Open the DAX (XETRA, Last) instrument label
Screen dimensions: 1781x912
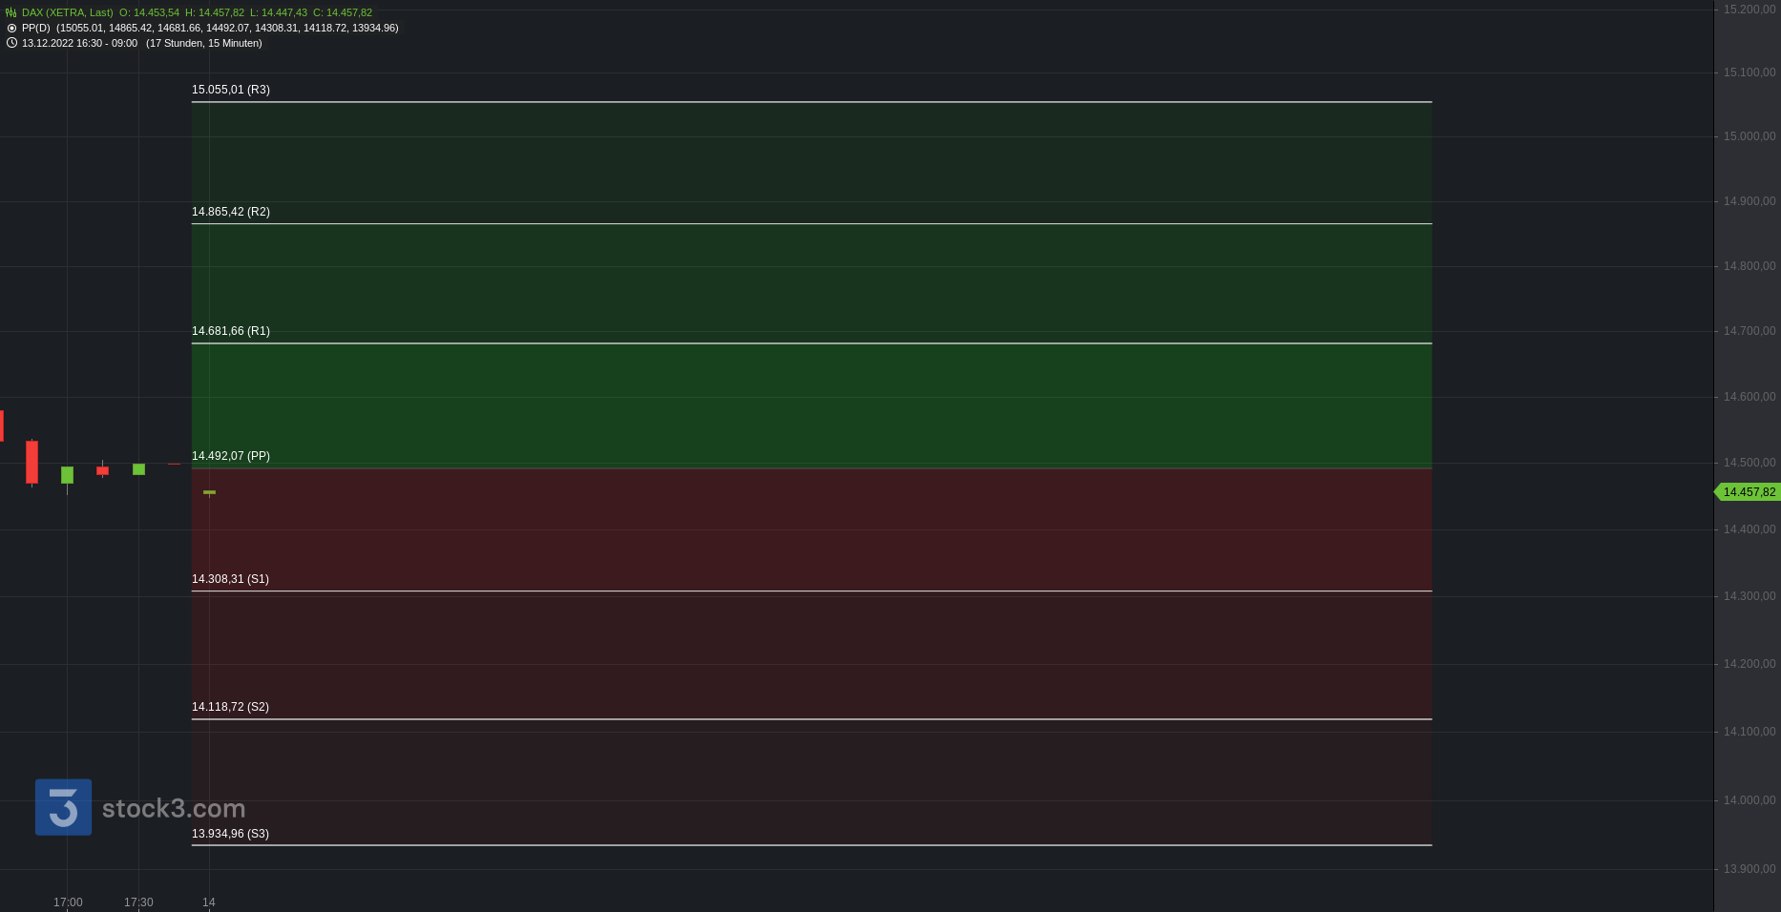coord(68,13)
